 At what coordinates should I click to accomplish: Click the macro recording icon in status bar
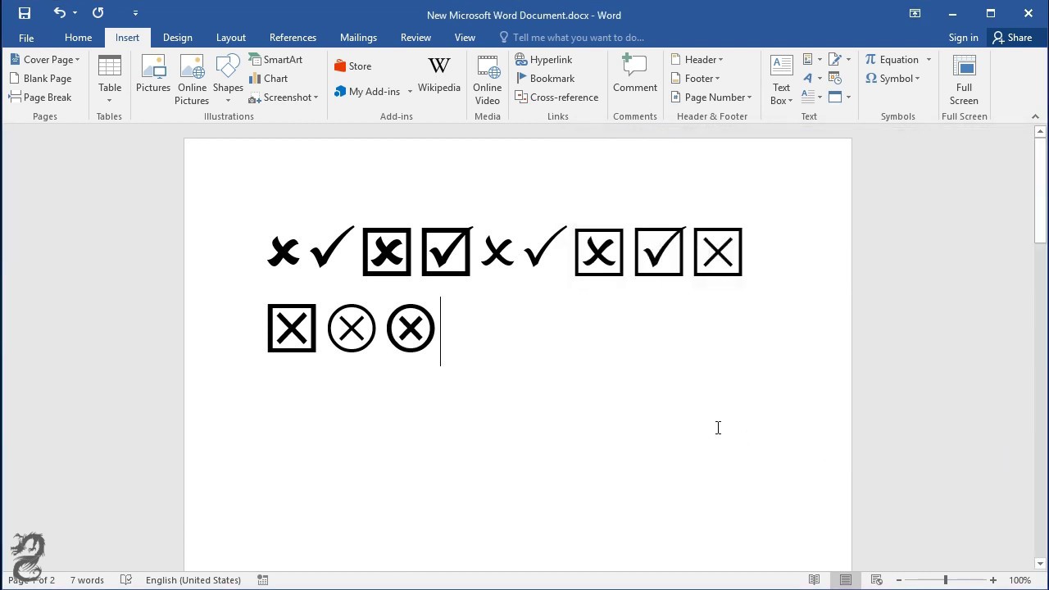coord(263,580)
